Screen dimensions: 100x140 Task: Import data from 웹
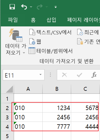tap(35, 42)
